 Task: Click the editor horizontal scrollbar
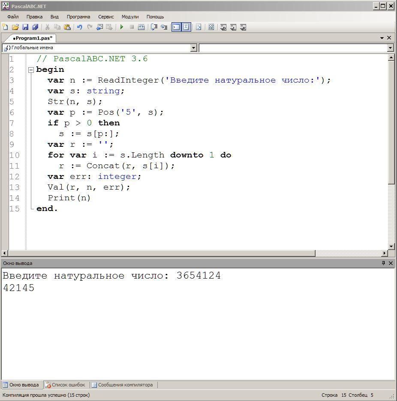[x=162, y=253]
